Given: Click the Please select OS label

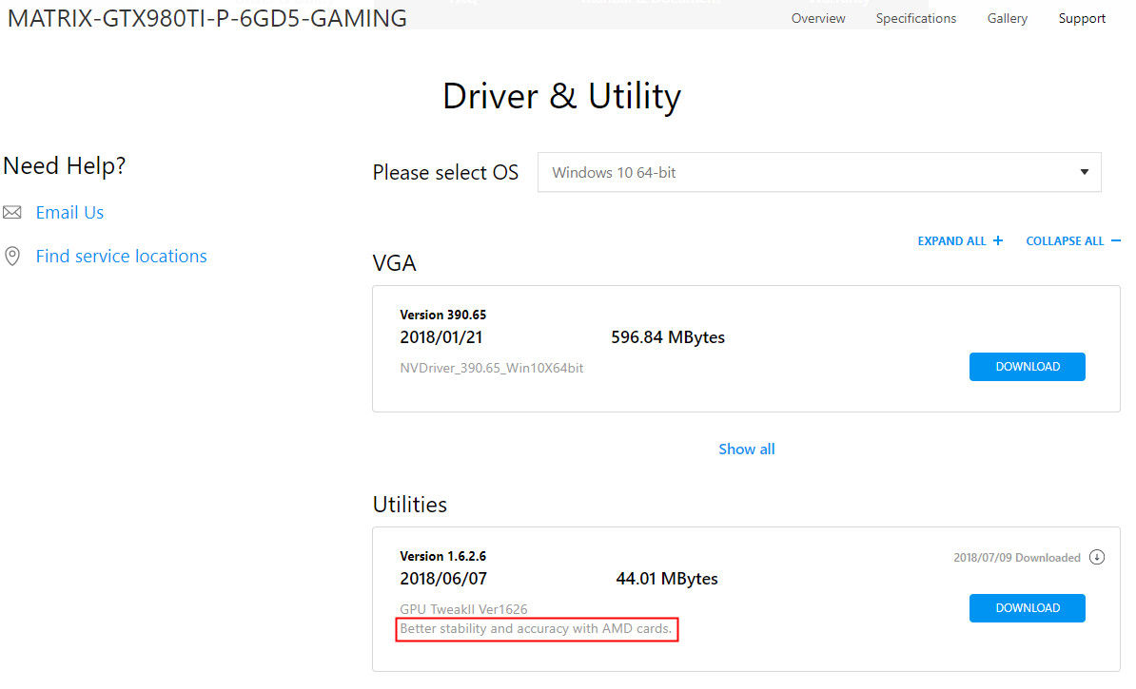Looking at the screenshot, I should point(445,172).
